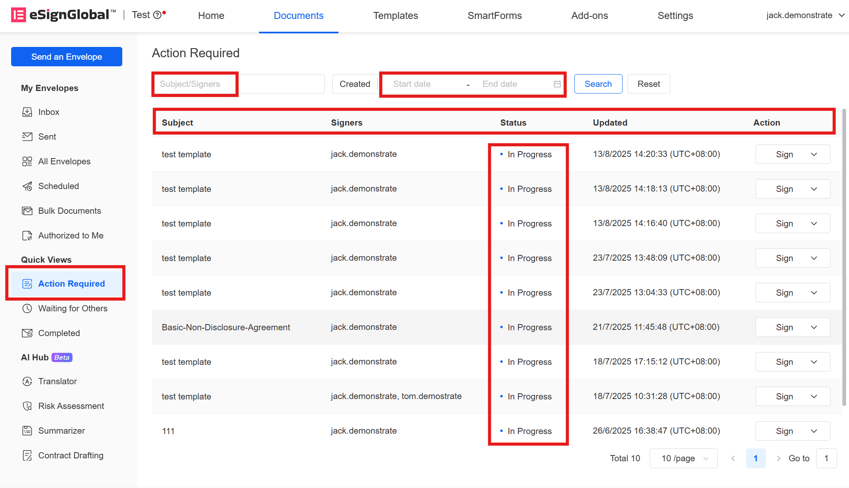849x488 pixels.
Task: Open the Risk Assessment shield icon
Action: click(x=27, y=406)
